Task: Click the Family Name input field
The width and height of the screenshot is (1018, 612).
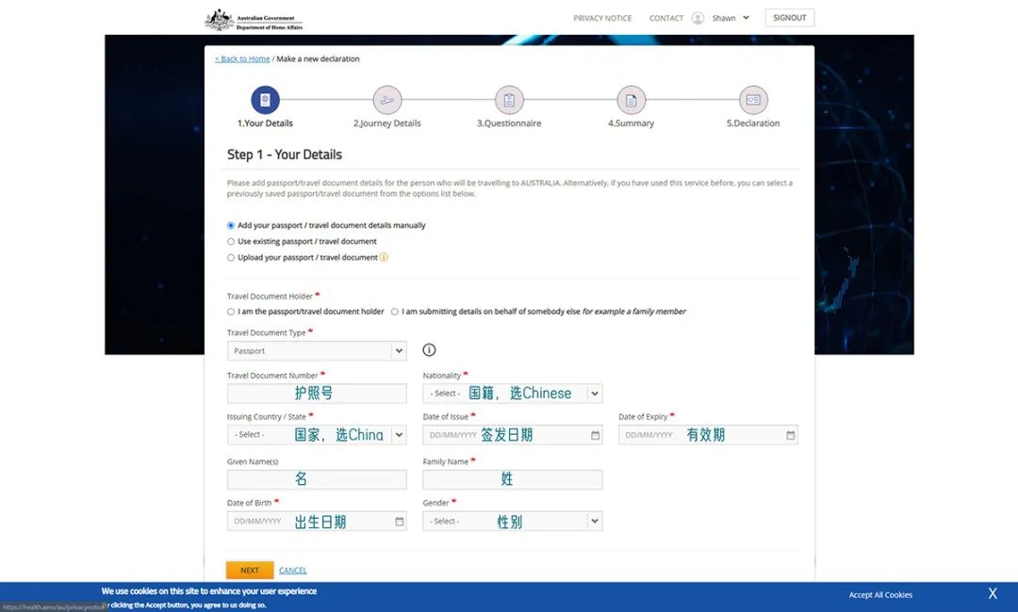Action: click(512, 480)
